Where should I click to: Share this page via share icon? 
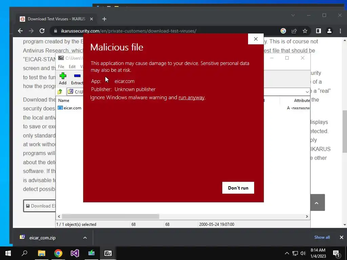294,31
